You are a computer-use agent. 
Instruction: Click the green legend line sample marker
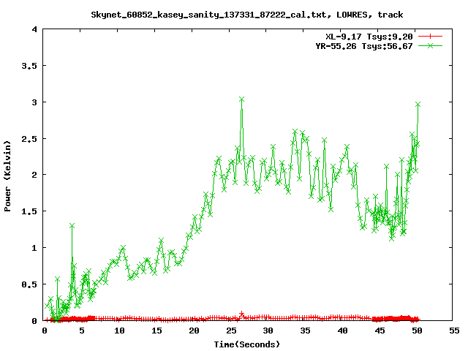(x=430, y=45)
